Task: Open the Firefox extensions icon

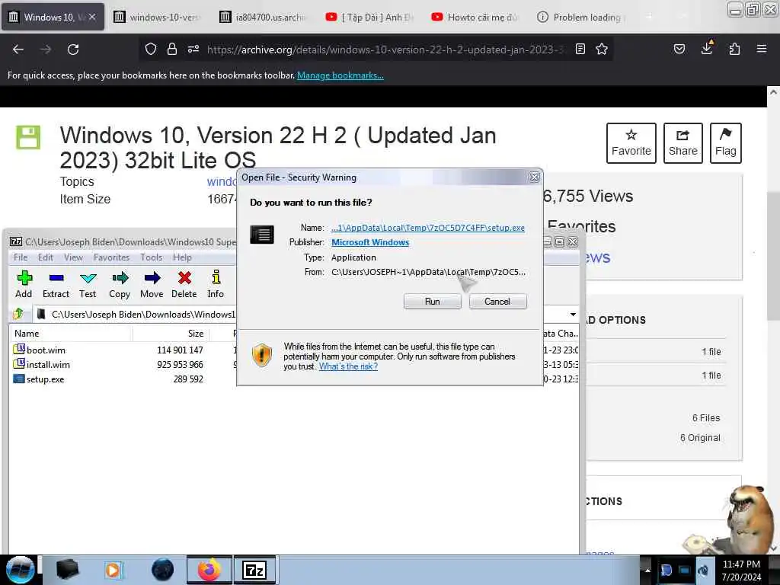Action: point(734,50)
